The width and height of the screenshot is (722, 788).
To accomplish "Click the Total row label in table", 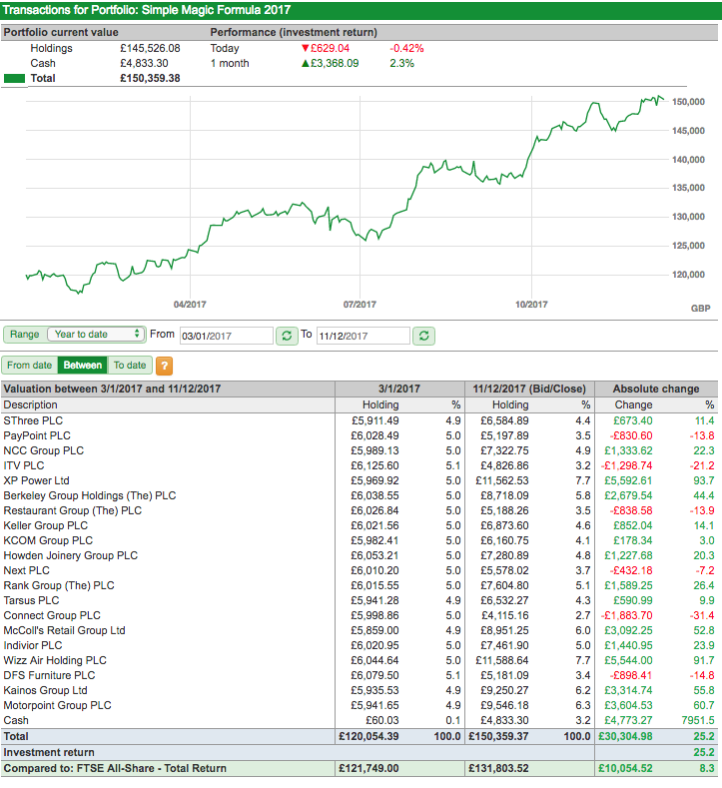I will [x=16, y=737].
